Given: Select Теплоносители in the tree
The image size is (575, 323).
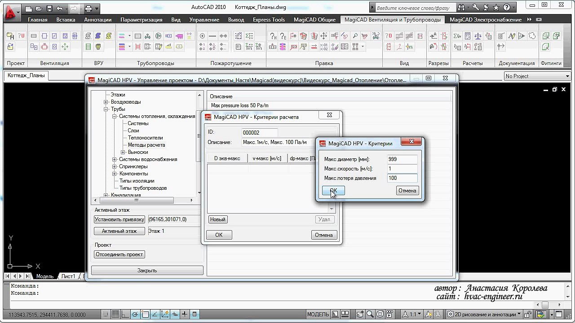Looking at the screenshot, I should click(145, 138).
